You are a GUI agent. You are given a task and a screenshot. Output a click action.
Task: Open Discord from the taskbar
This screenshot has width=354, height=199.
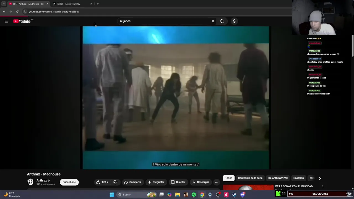coord(243,195)
